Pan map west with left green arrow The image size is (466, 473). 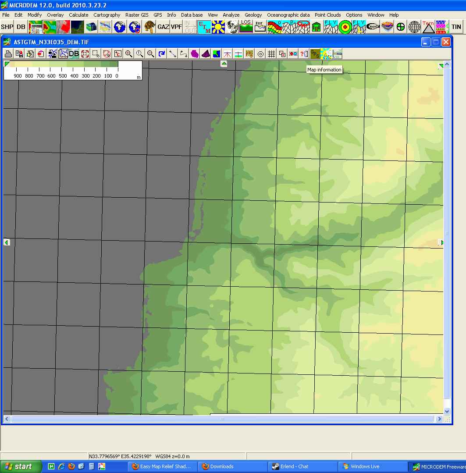(x=6, y=242)
